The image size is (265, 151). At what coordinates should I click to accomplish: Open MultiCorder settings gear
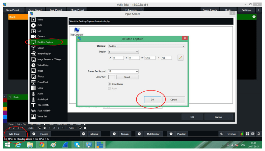point(139,134)
